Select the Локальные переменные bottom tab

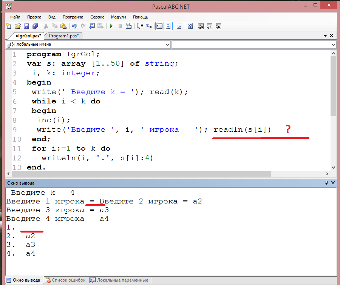click(x=119, y=280)
